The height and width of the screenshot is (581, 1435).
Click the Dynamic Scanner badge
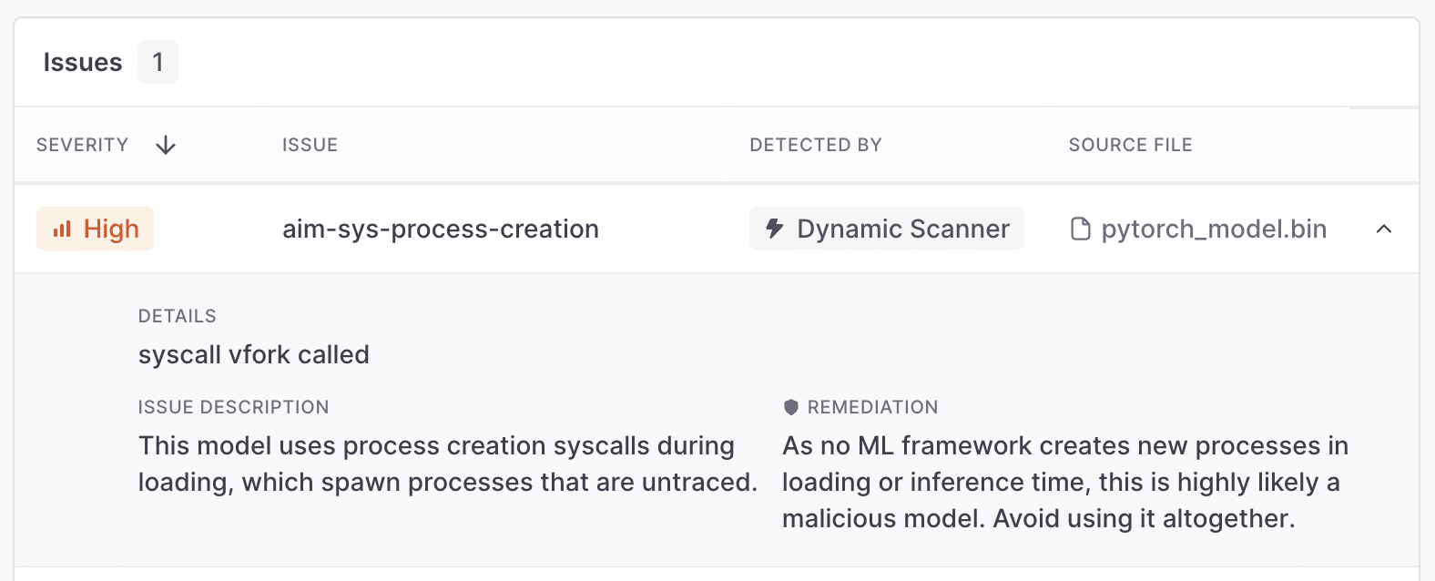(886, 229)
